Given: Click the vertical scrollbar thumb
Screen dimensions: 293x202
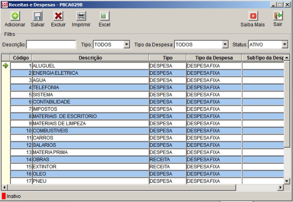Looking at the screenshot, I should [287, 104].
